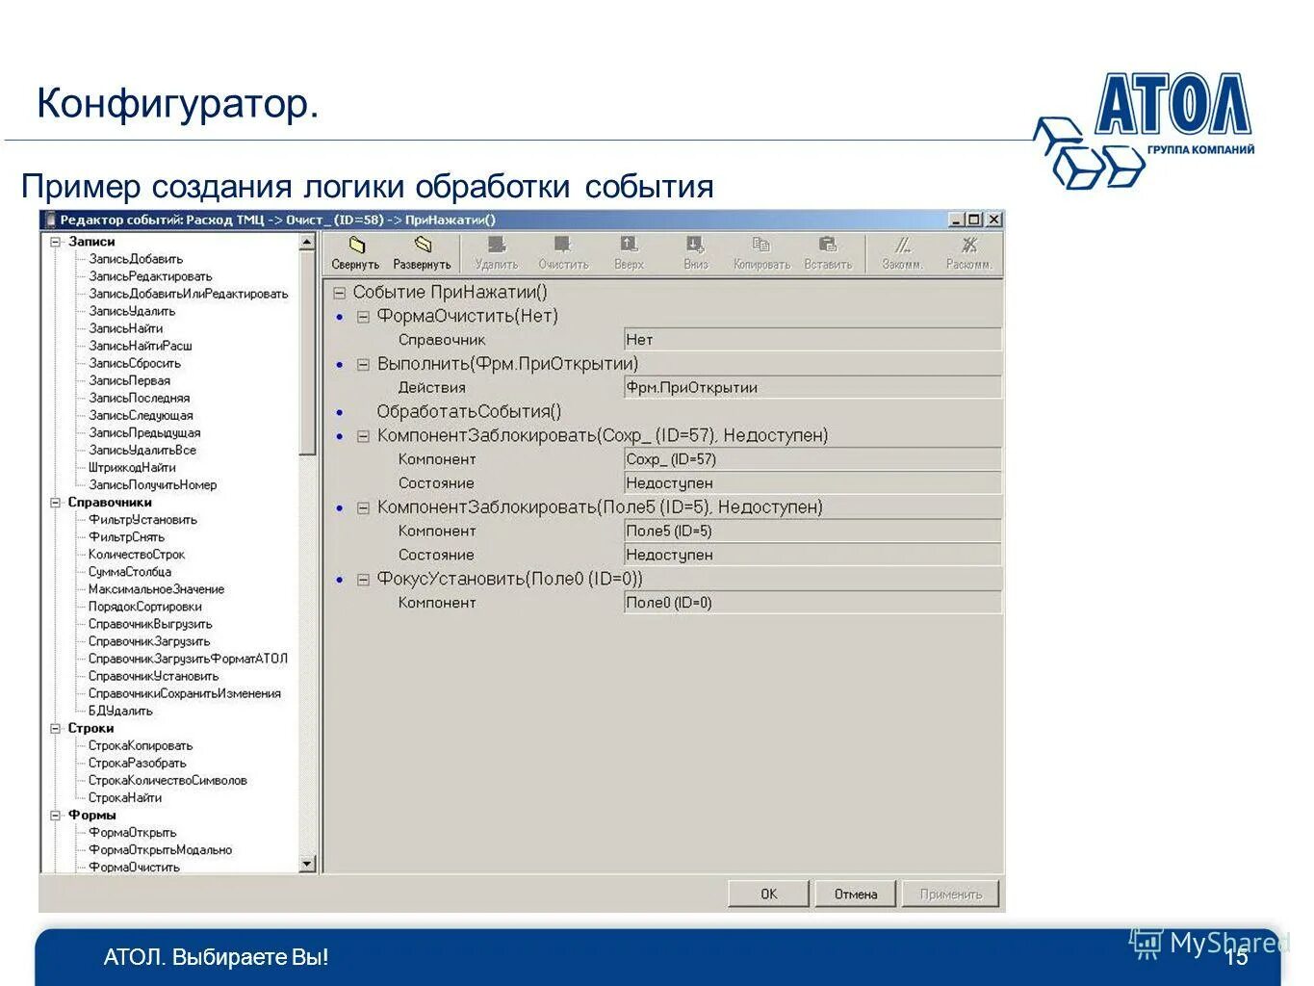Select ЗаписьПолучитьНомер in the tree
Viewport: 1314px width, 986px height.
[x=153, y=485]
